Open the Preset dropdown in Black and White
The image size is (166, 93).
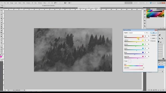(137, 33)
